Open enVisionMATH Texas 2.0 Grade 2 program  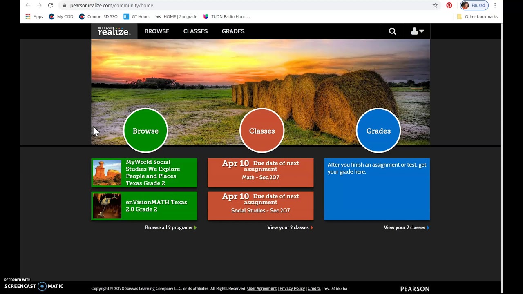pyautogui.click(x=144, y=206)
